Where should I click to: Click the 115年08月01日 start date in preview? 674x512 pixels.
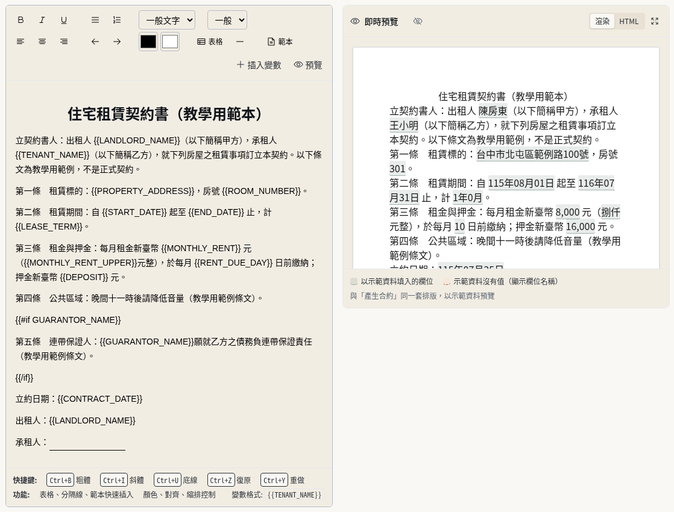[521, 183]
